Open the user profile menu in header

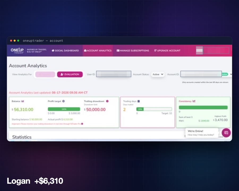click(x=216, y=50)
